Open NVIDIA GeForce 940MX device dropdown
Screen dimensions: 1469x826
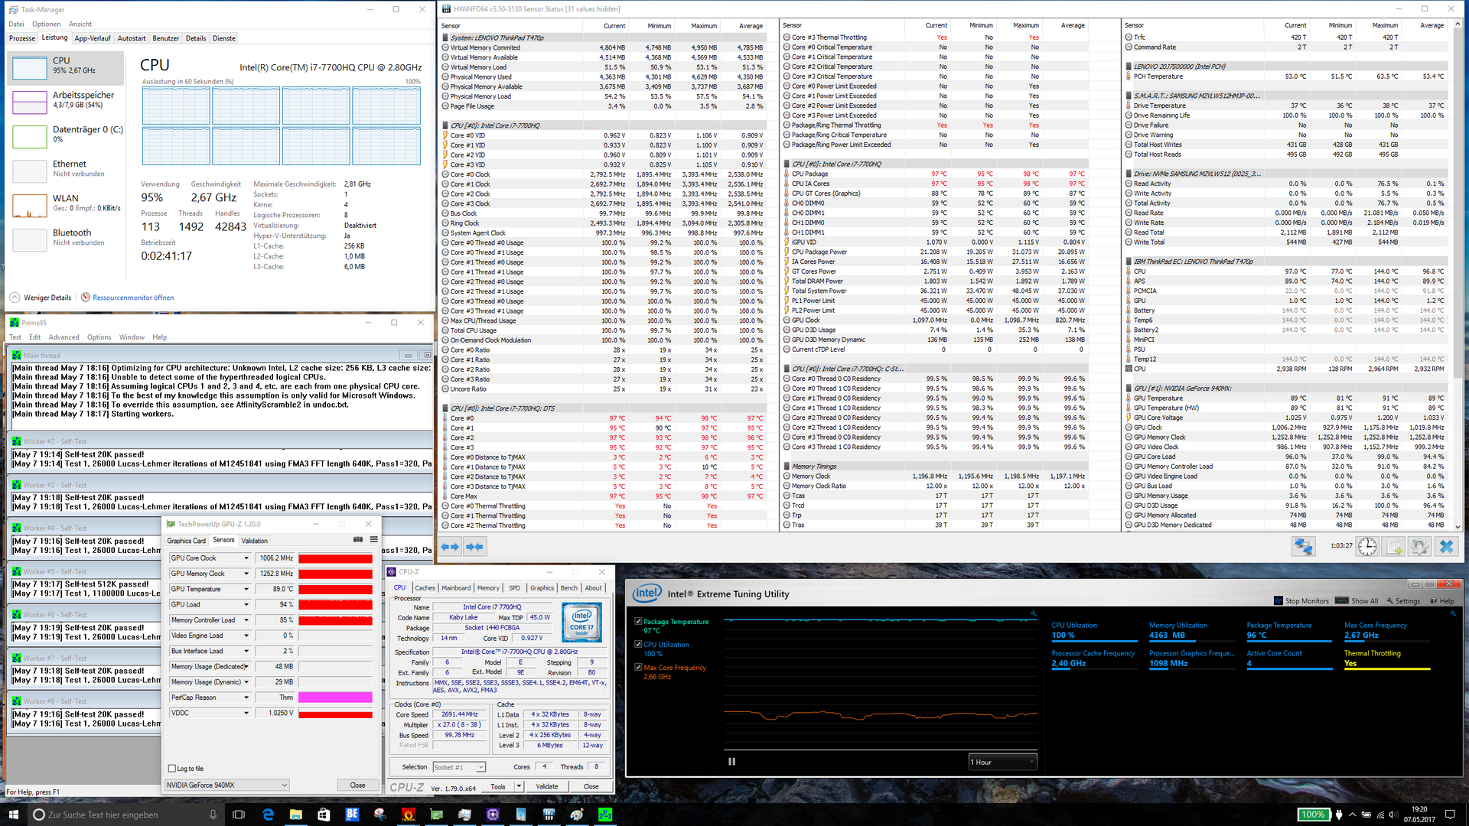point(227,785)
